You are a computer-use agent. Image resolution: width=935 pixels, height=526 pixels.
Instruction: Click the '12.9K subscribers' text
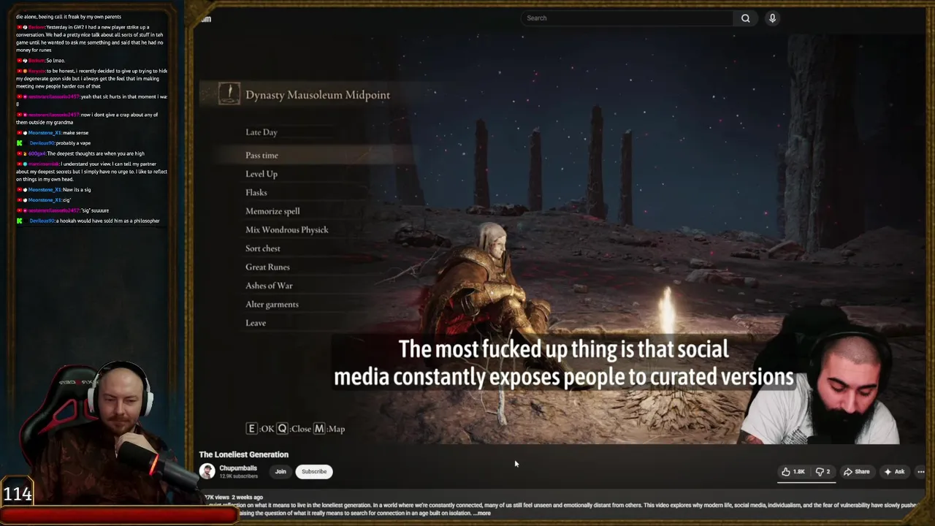pyautogui.click(x=238, y=476)
